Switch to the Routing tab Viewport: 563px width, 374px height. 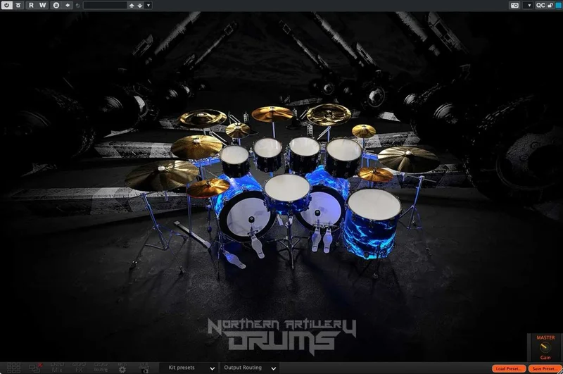(x=101, y=368)
